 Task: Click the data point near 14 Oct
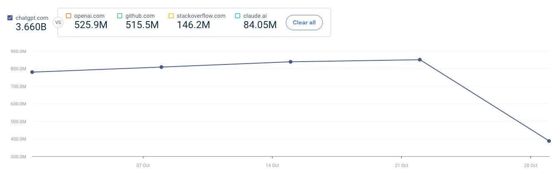[291, 62]
